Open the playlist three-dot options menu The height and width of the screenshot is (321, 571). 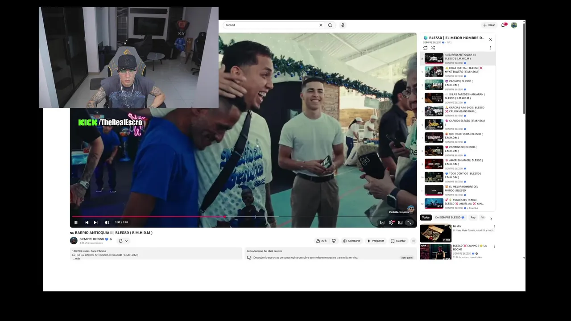pyautogui.click(x=490, y=48)
